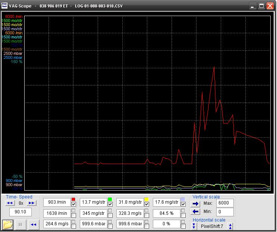Click the grey swatch above 84.5 % checkbox
The image size is (277, 232).
coord(183,210)
